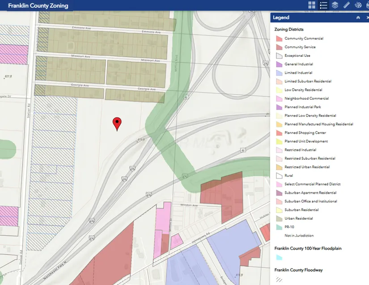Collapse the Legend panel with double chevron
This screenshot has width=369, height=285.
(x=358, y=18)
